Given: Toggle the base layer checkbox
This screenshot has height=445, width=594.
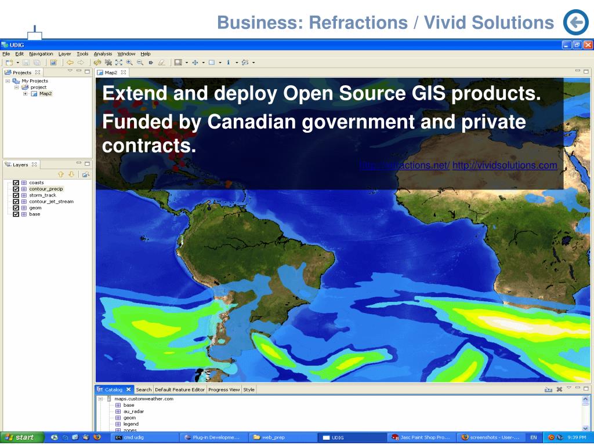Looking at the screenshot, I should [16, 214].
